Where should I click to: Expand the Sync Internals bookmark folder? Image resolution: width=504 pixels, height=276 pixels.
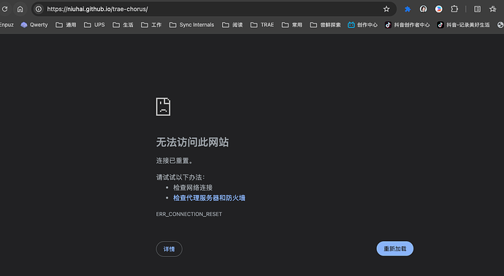tap(191, 25)
